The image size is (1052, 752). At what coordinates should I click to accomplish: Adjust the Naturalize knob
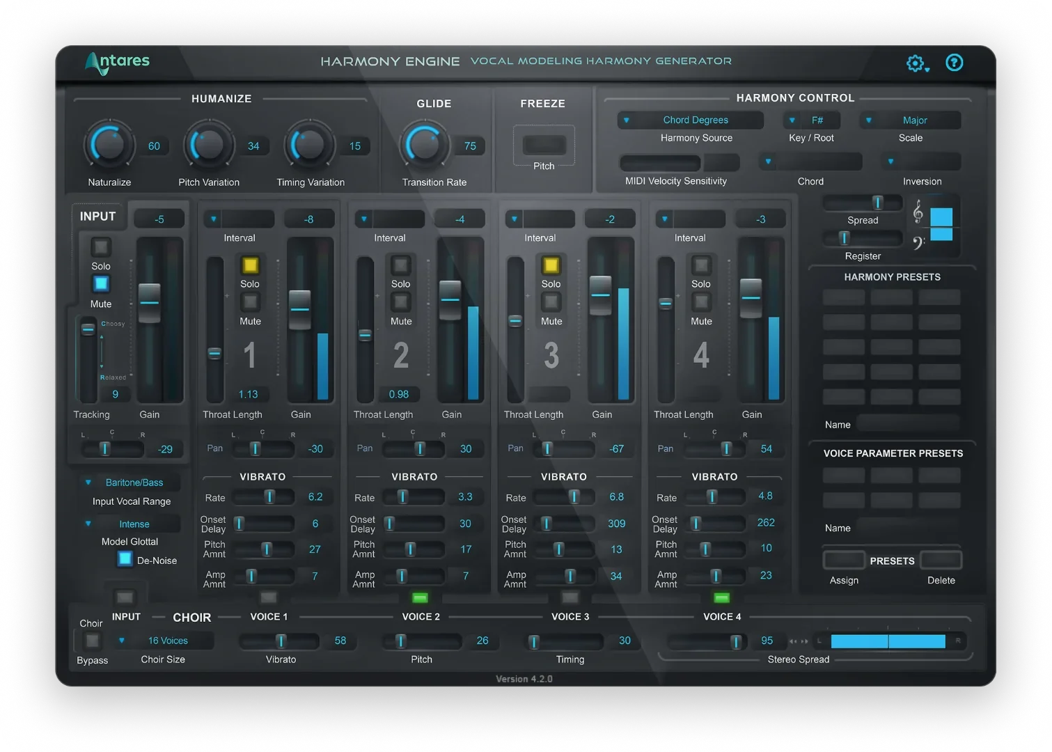click(x=109, y=145)
